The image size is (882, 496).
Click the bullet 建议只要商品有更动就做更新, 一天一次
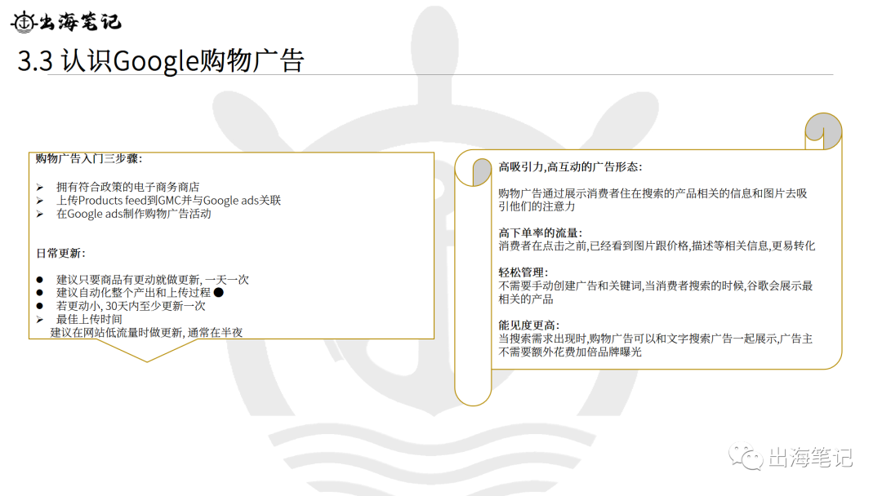point(152,280)
